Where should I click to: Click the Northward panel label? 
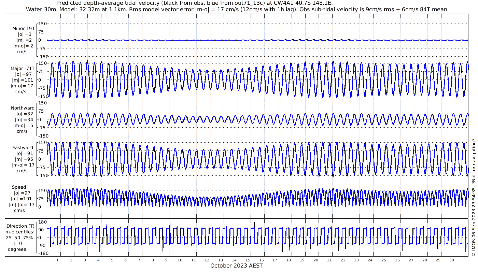click(x=23, y=108)
